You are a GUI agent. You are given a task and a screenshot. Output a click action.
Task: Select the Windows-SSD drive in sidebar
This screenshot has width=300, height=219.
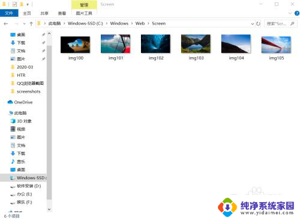pyautogui.click(x=23, y=178)
